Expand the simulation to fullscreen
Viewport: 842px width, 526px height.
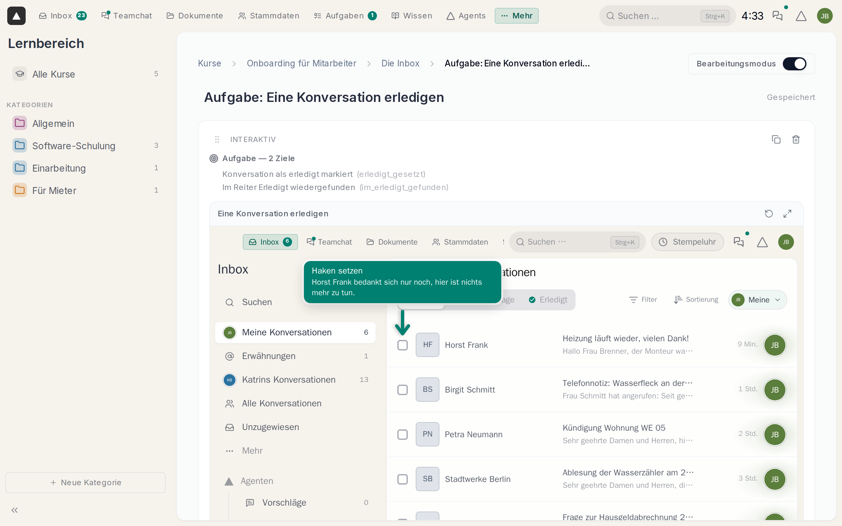pos(787,214)
